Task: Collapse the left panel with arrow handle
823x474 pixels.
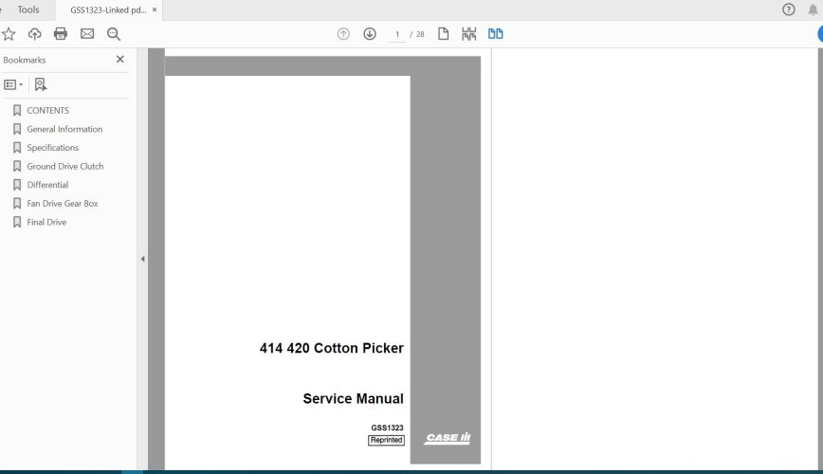Action: tap(142, 259)
